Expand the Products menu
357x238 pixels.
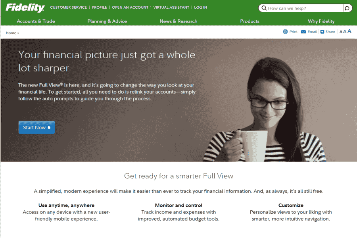click(x=250, y=21)
